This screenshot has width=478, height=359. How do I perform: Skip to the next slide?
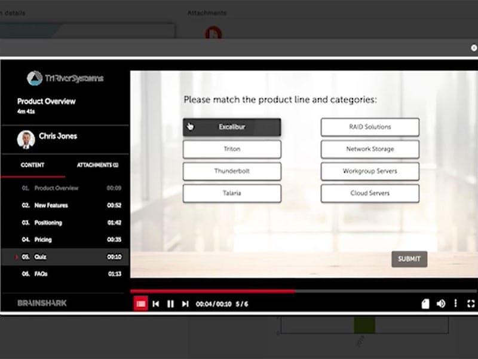pyautogui.click(x=185, y=304)
